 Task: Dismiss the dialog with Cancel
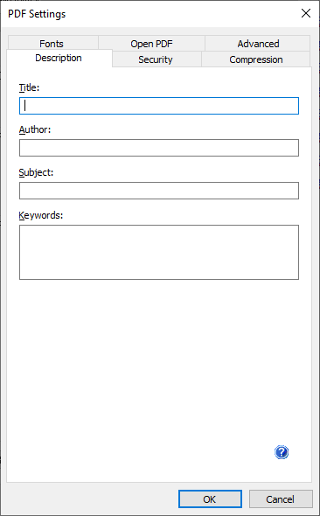click(x=281, y=499)
